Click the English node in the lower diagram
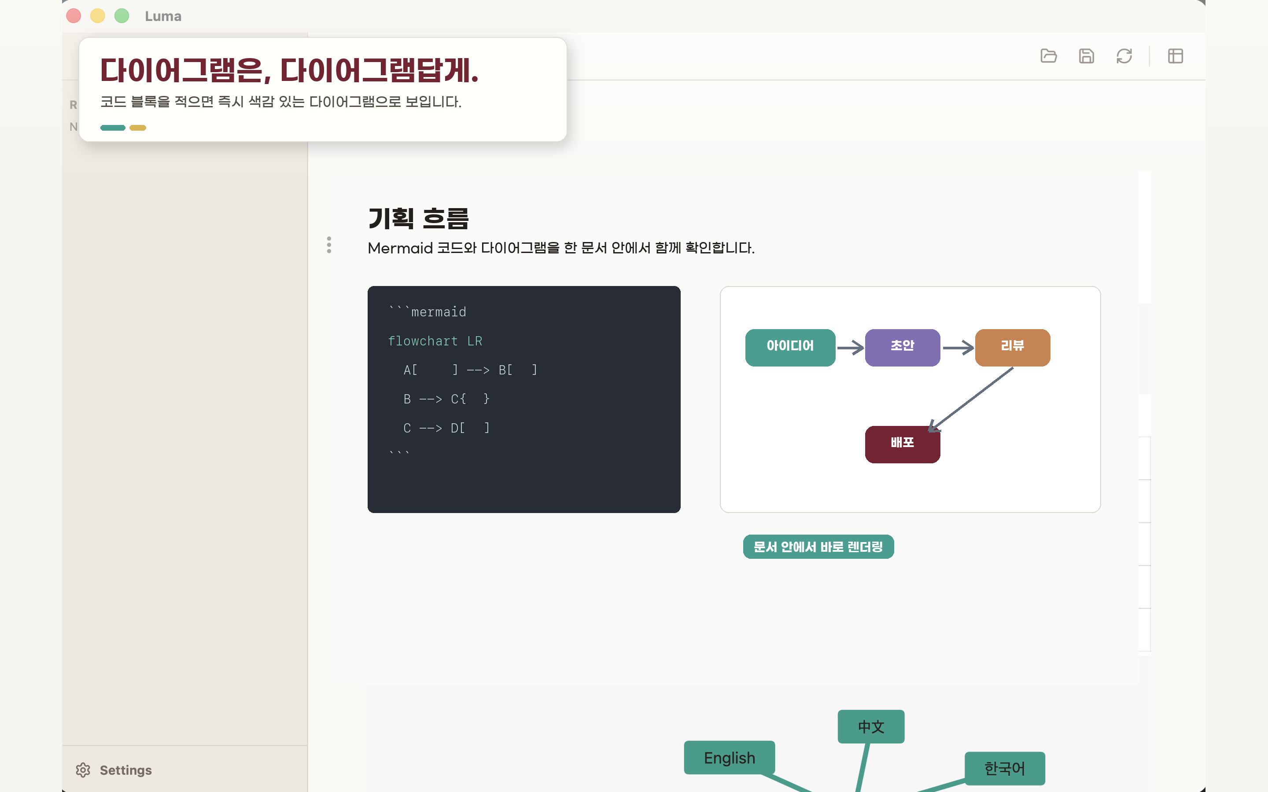1268x792 pixels. [x=730, y=757]
